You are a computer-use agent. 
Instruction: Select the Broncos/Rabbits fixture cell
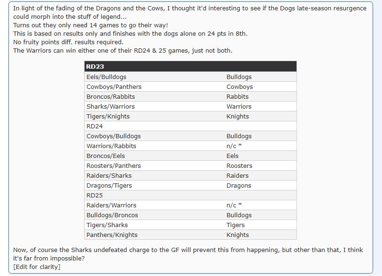coord(110,96)
